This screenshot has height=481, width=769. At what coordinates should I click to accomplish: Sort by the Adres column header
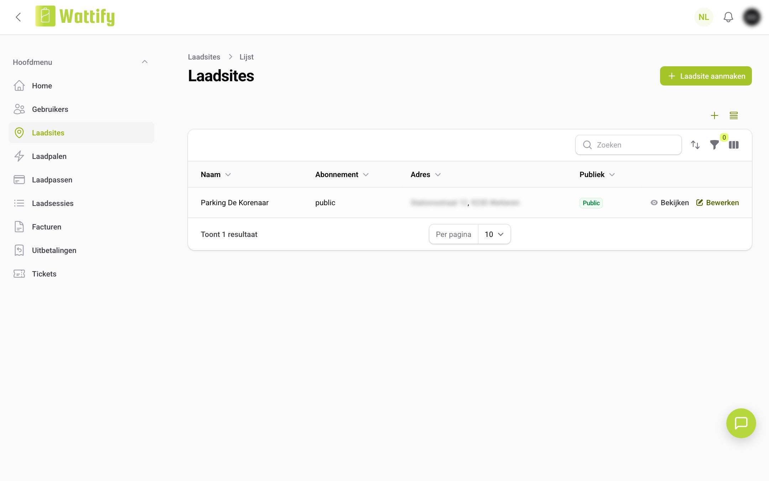point(425,175)
